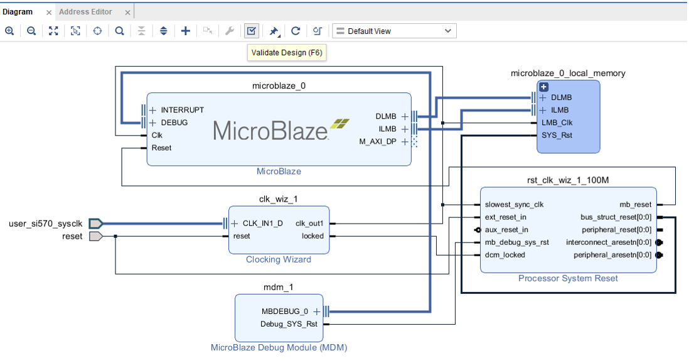Viewport: 689px width, 363px height.
Task: Open the Default View dropdown
Action: coord(393,31)
